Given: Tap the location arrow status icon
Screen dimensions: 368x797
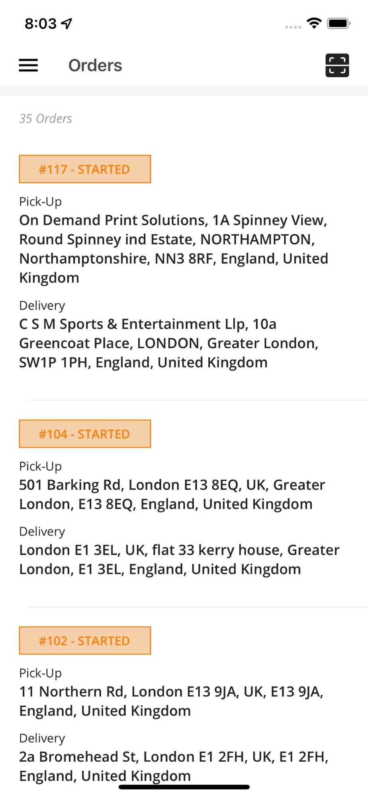Looking at the screenshot, I should tap(67, 24).
